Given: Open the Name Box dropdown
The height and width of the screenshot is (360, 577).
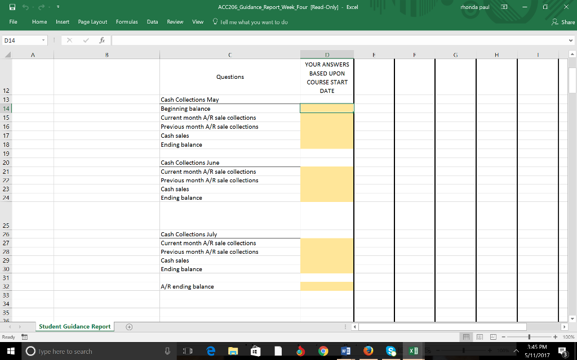Looking at the screenshot, I should pyautogui.click(x=44, y=40).
